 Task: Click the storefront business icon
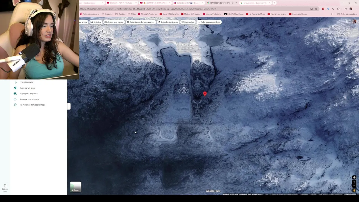point(15,94)
